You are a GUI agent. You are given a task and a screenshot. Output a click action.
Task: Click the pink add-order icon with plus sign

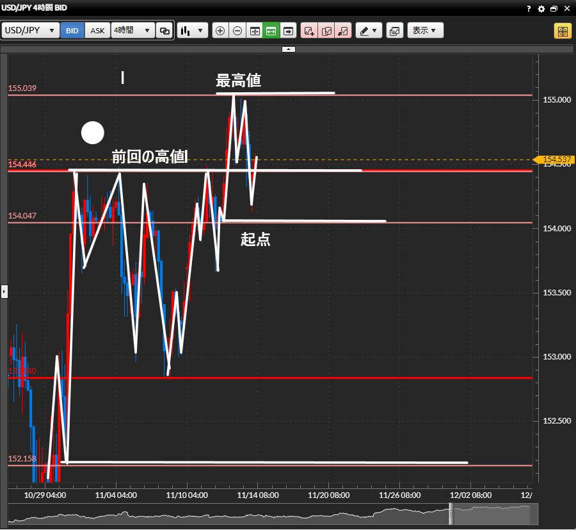pos(309,31)
